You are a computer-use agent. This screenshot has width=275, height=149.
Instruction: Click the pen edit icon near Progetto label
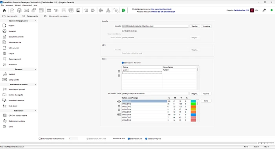point(264,10)
